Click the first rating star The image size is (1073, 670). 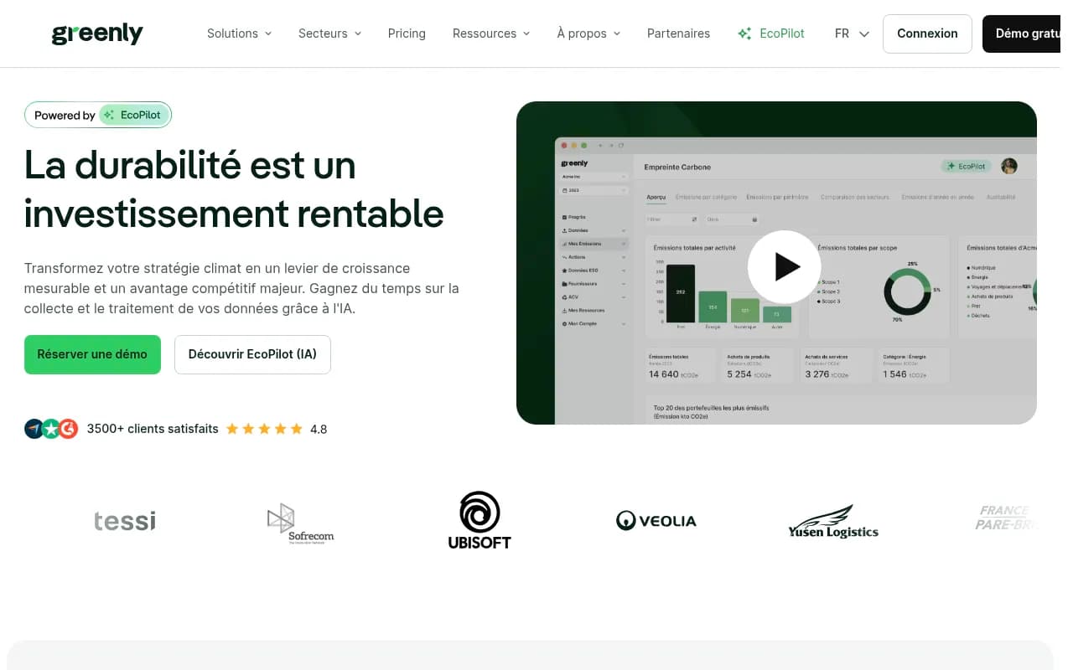pyautogui.click(x=232, y=429)
